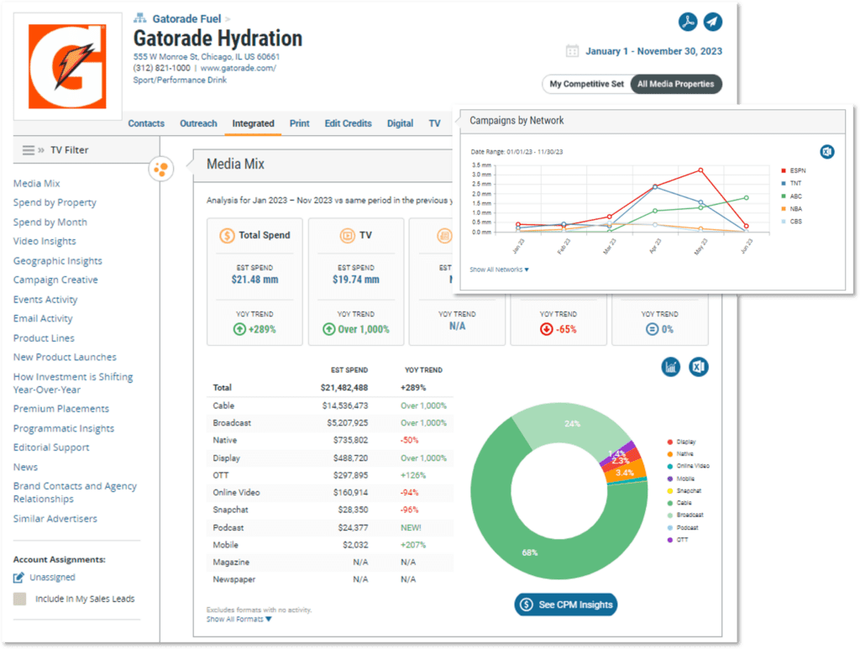This screenshot has height=649, width=860.
Task: Click the Total Spend dollar icon
Action: click(227, 236)
